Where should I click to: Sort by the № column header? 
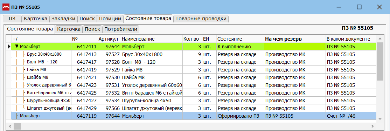(84, 39)
